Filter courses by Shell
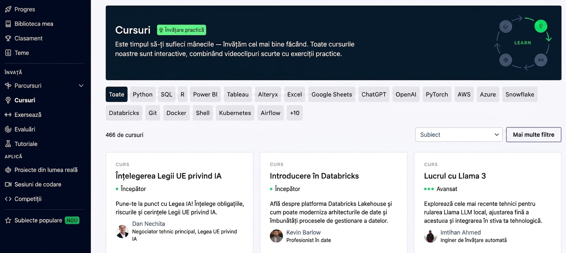Image resolution: width=566 pixels, height=253 pixels. [203, 113]
